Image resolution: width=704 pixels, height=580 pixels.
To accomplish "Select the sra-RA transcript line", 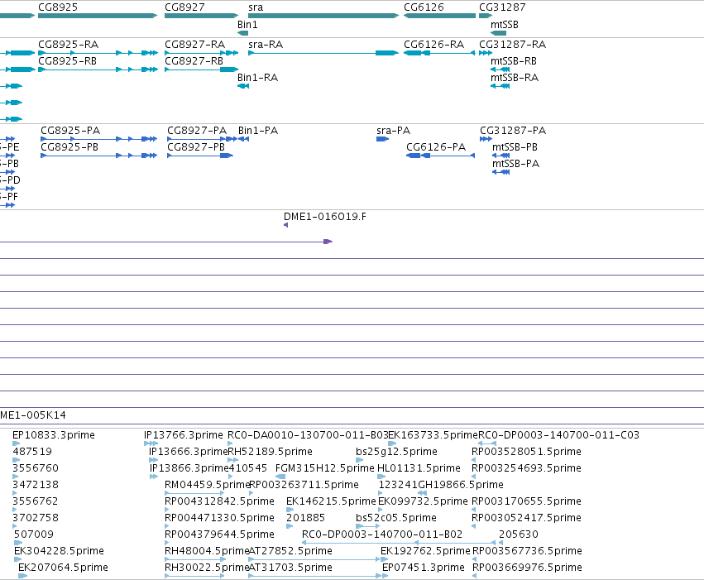I will tap(323, 53).
